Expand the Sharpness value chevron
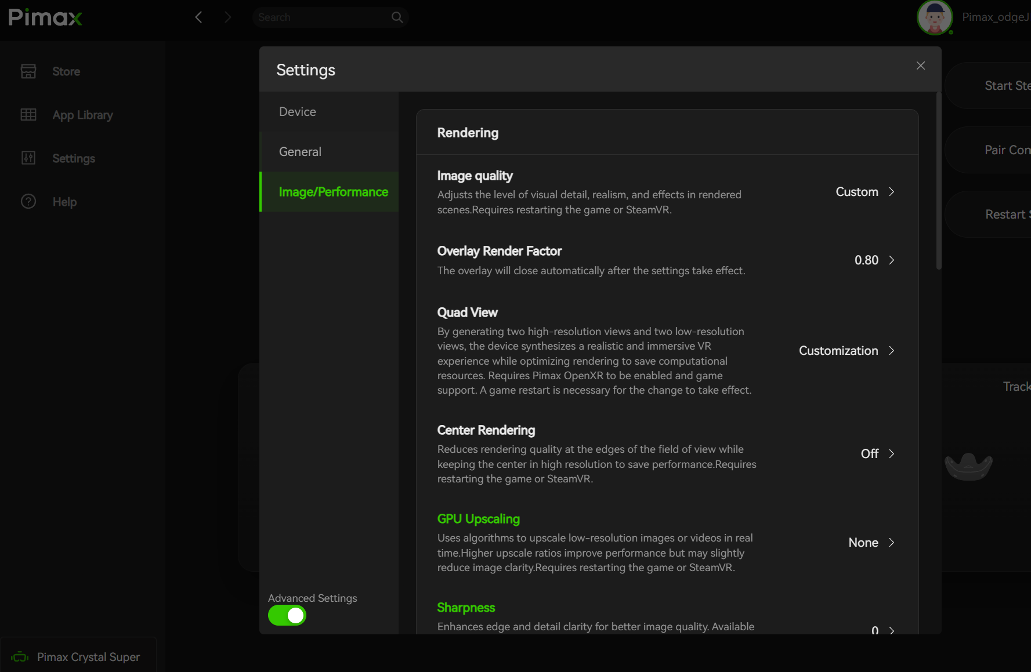This screenshot has height=672, width=1031. pyautogui.click(x=892, y=631)
